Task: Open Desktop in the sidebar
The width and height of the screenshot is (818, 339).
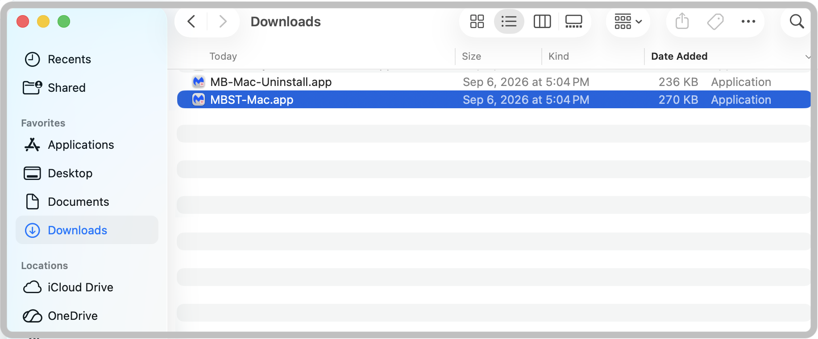Action: pos(87,173)
